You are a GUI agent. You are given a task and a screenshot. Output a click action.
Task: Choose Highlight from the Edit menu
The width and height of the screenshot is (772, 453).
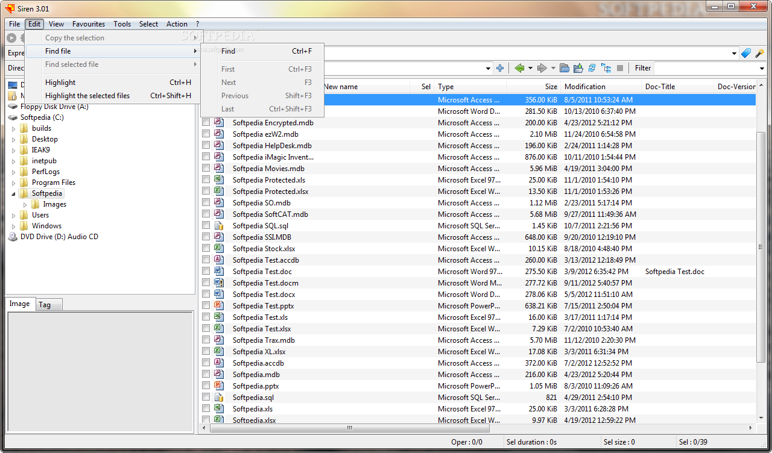click(x=113, y=83)
